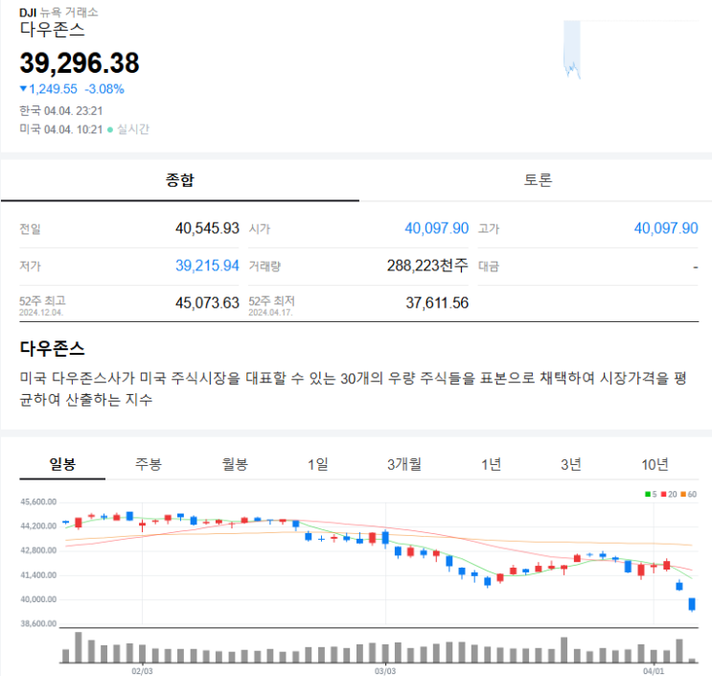Click the DJI 뉴욕 거래소 label

[58, 12]
